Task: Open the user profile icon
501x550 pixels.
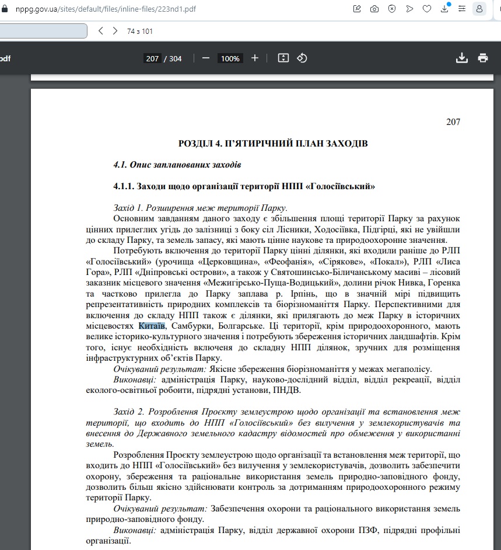Action: click(x=479, y=9)
